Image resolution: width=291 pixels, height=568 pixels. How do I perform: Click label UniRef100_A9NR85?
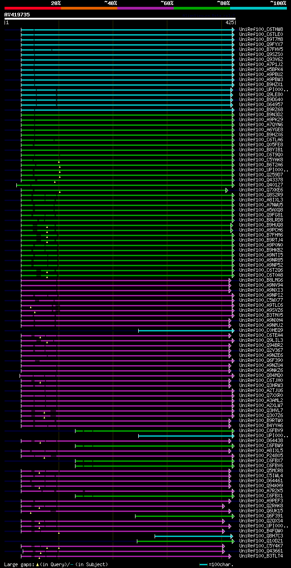pos(261,260)
